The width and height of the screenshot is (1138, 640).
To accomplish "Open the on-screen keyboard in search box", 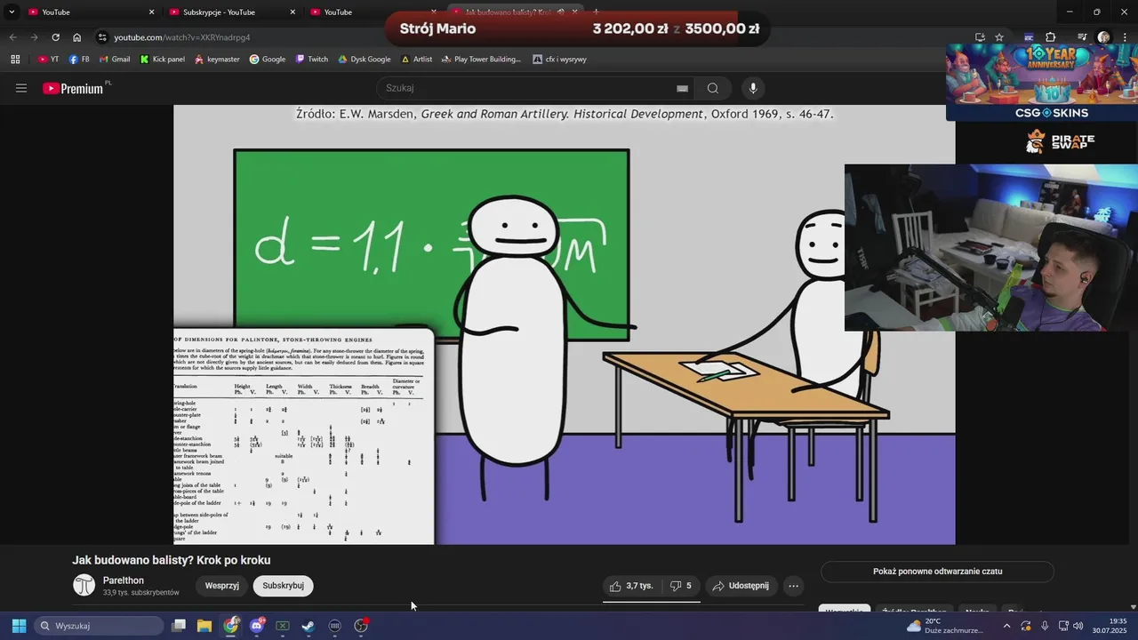I will click(682, 88).
